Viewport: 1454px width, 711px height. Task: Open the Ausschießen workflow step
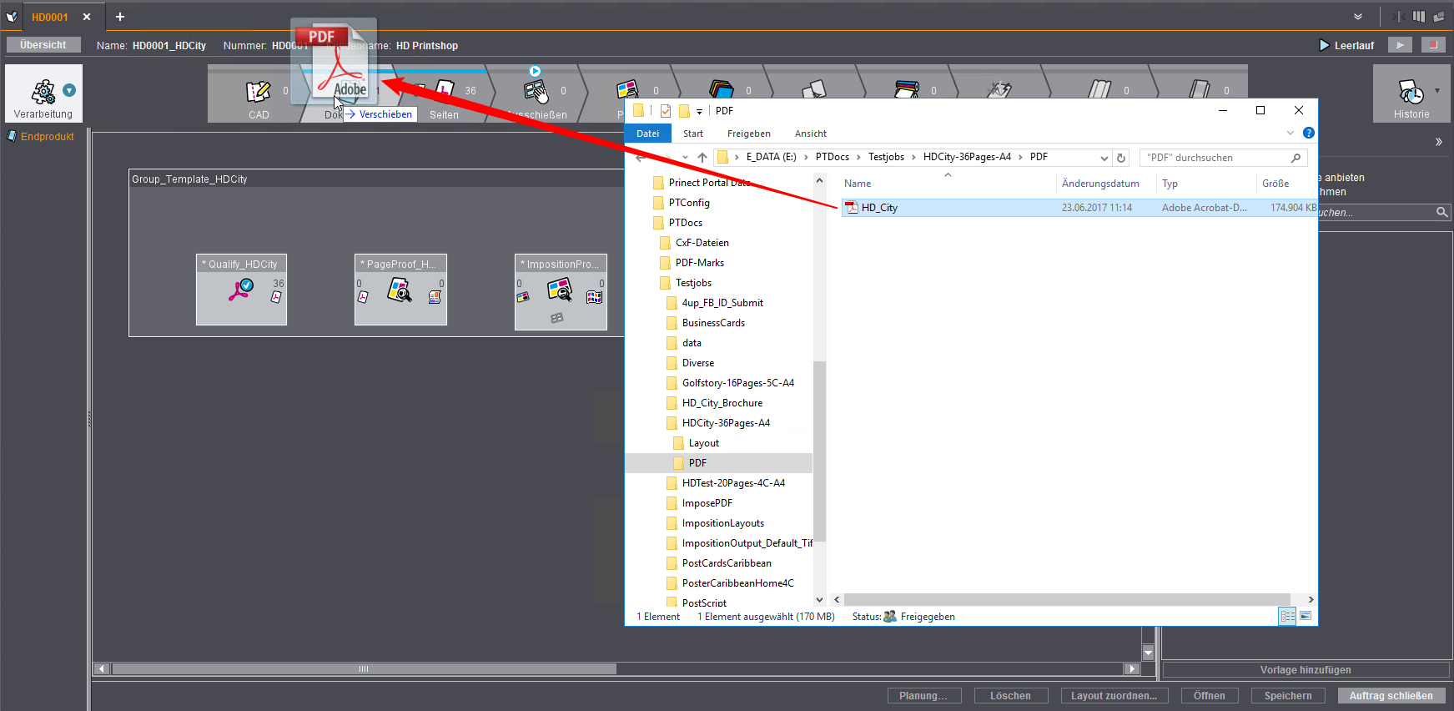pos(536,92)
